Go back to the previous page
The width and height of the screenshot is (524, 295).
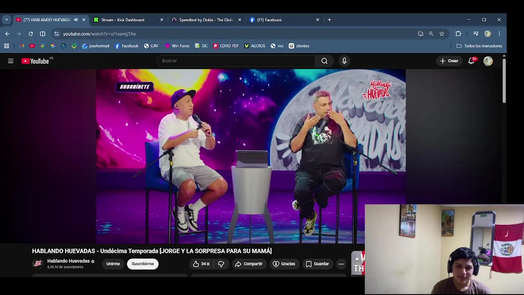[x=7, y=34]
